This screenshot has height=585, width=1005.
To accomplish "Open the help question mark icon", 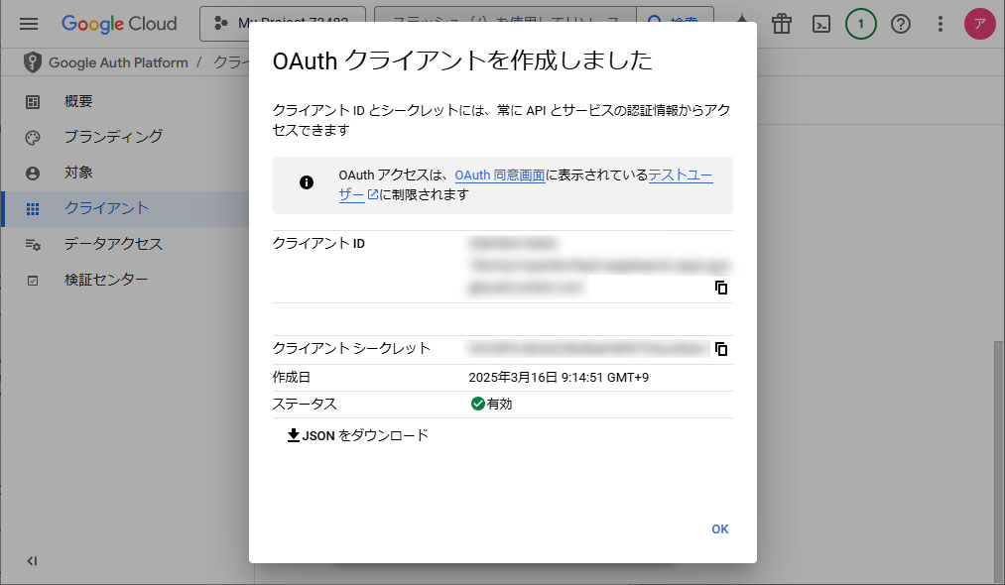I will click(901, 24).
